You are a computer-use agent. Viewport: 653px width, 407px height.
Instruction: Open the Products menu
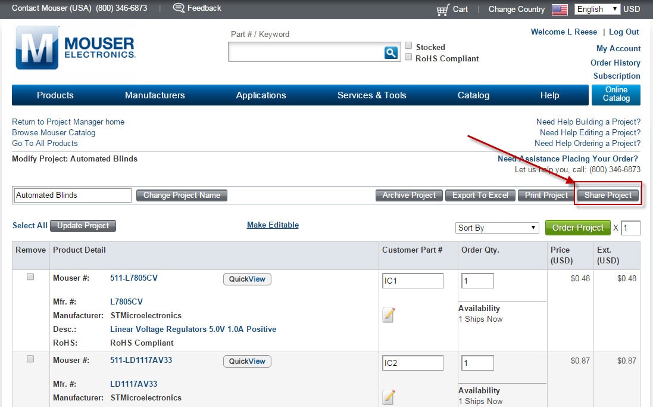(x=55, y=95)
